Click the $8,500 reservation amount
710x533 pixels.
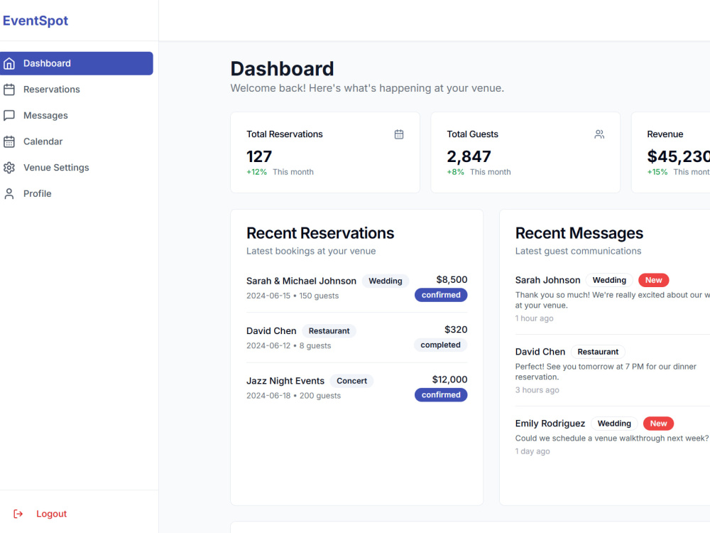452,279
